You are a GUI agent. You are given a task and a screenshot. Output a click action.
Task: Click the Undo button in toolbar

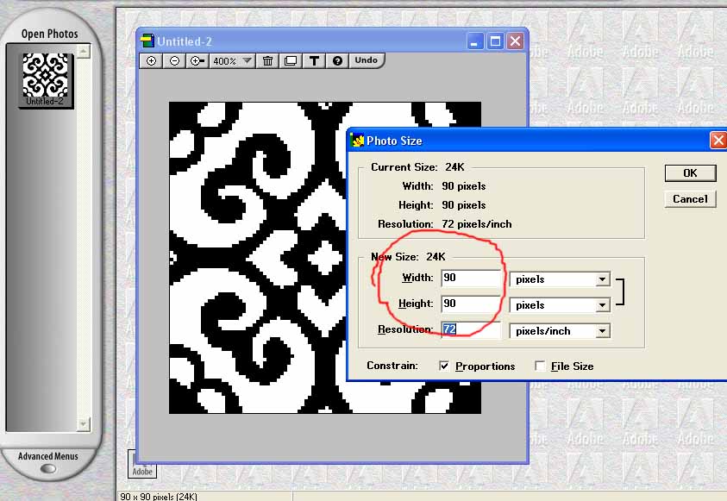[x=366, y=60]
